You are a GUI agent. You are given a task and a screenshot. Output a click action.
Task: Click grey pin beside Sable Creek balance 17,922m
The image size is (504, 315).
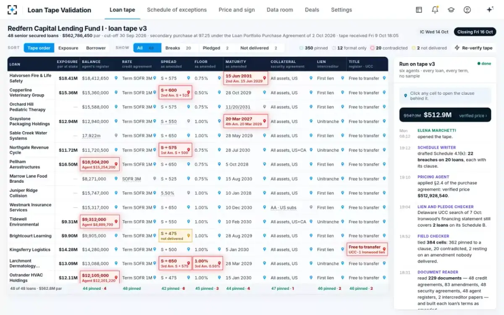tap(116, 136)
